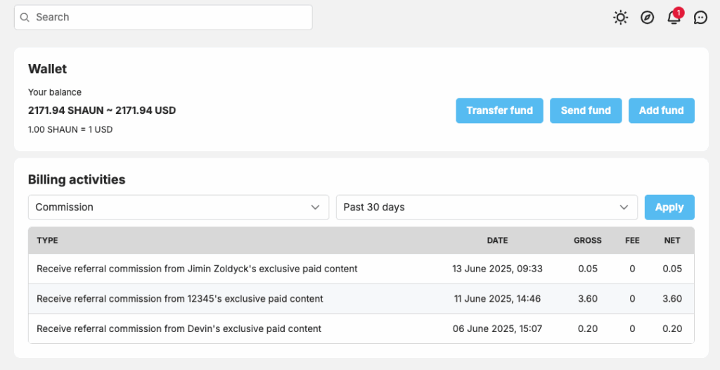This screenshot has height=370, width=720.
Task: Apply the billing activity filters
Action: (x=669, y=208)
